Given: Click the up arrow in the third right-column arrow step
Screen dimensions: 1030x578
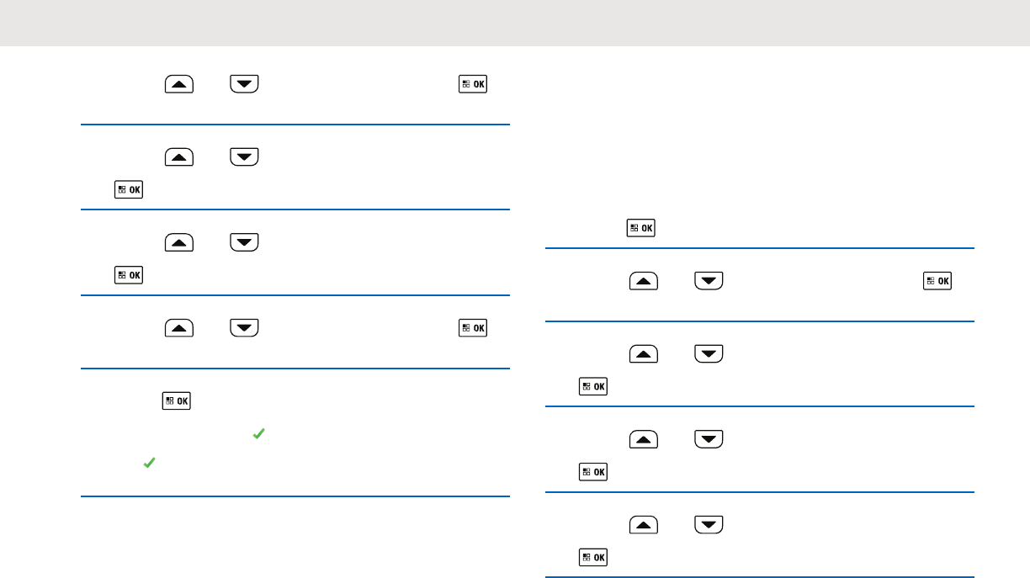Looking at the screenshot, I should 643,440.
